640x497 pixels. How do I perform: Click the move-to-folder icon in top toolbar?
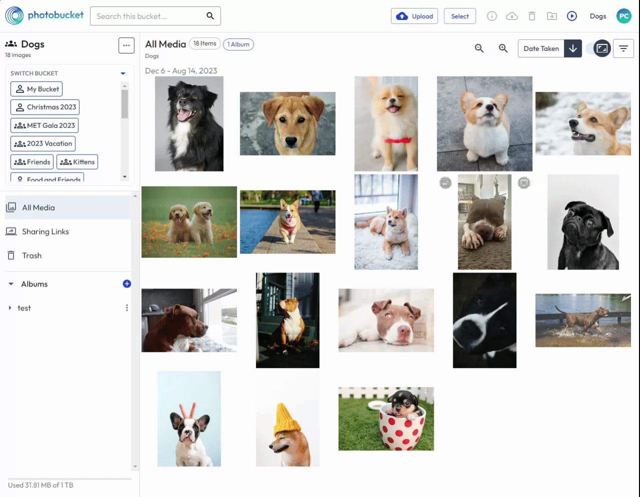552,16
